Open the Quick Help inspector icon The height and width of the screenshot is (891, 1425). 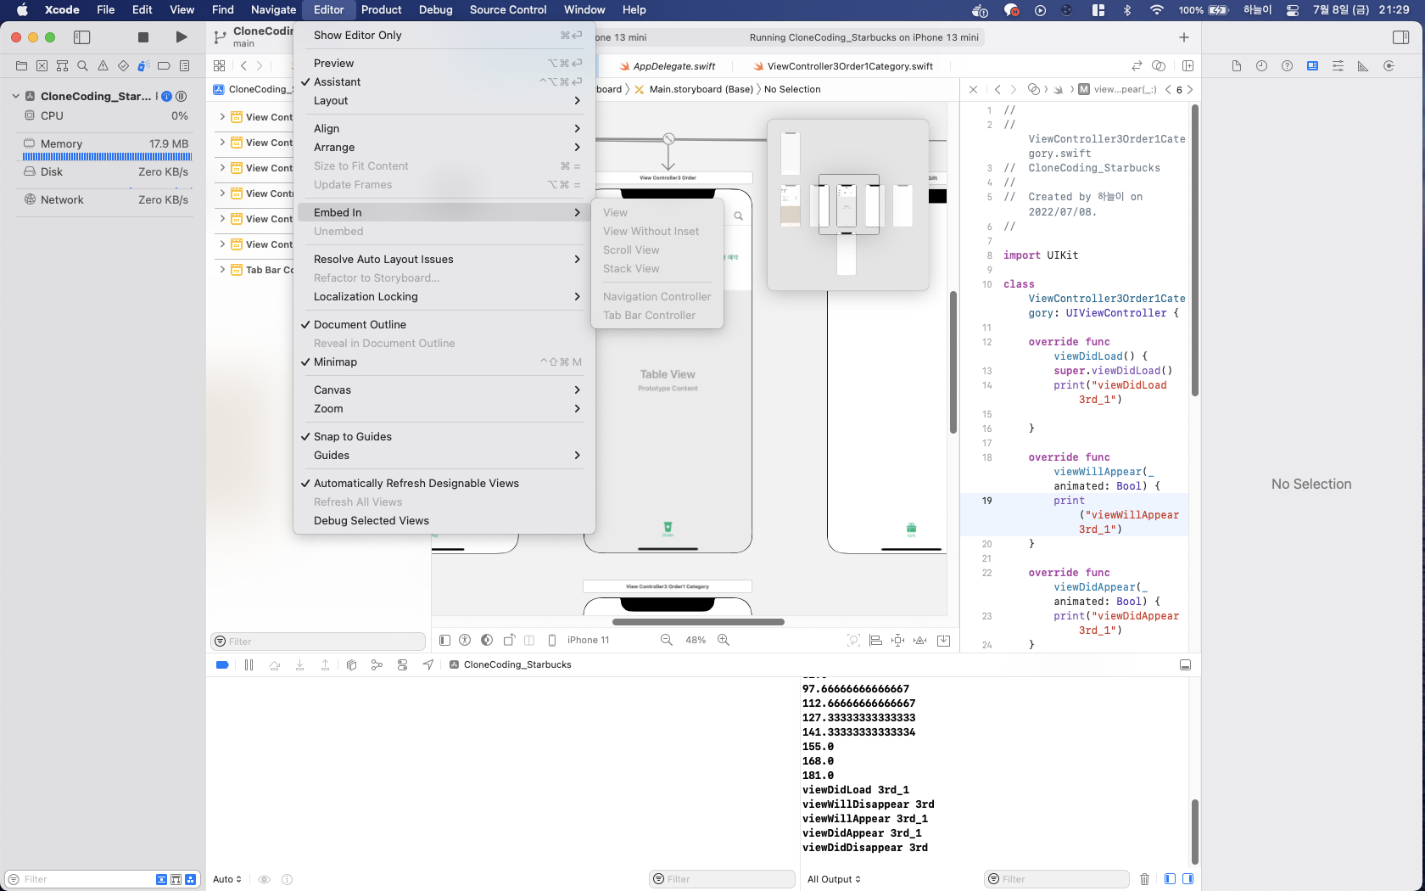point(1288,66)
